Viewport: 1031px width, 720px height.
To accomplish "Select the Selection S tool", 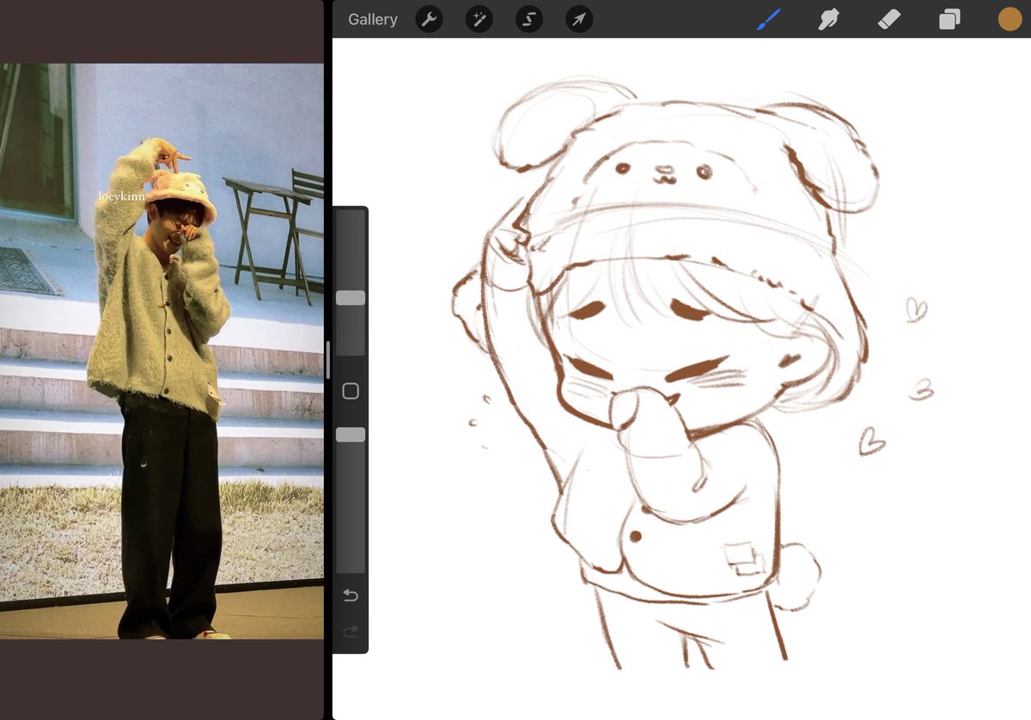I will point(529,19).
